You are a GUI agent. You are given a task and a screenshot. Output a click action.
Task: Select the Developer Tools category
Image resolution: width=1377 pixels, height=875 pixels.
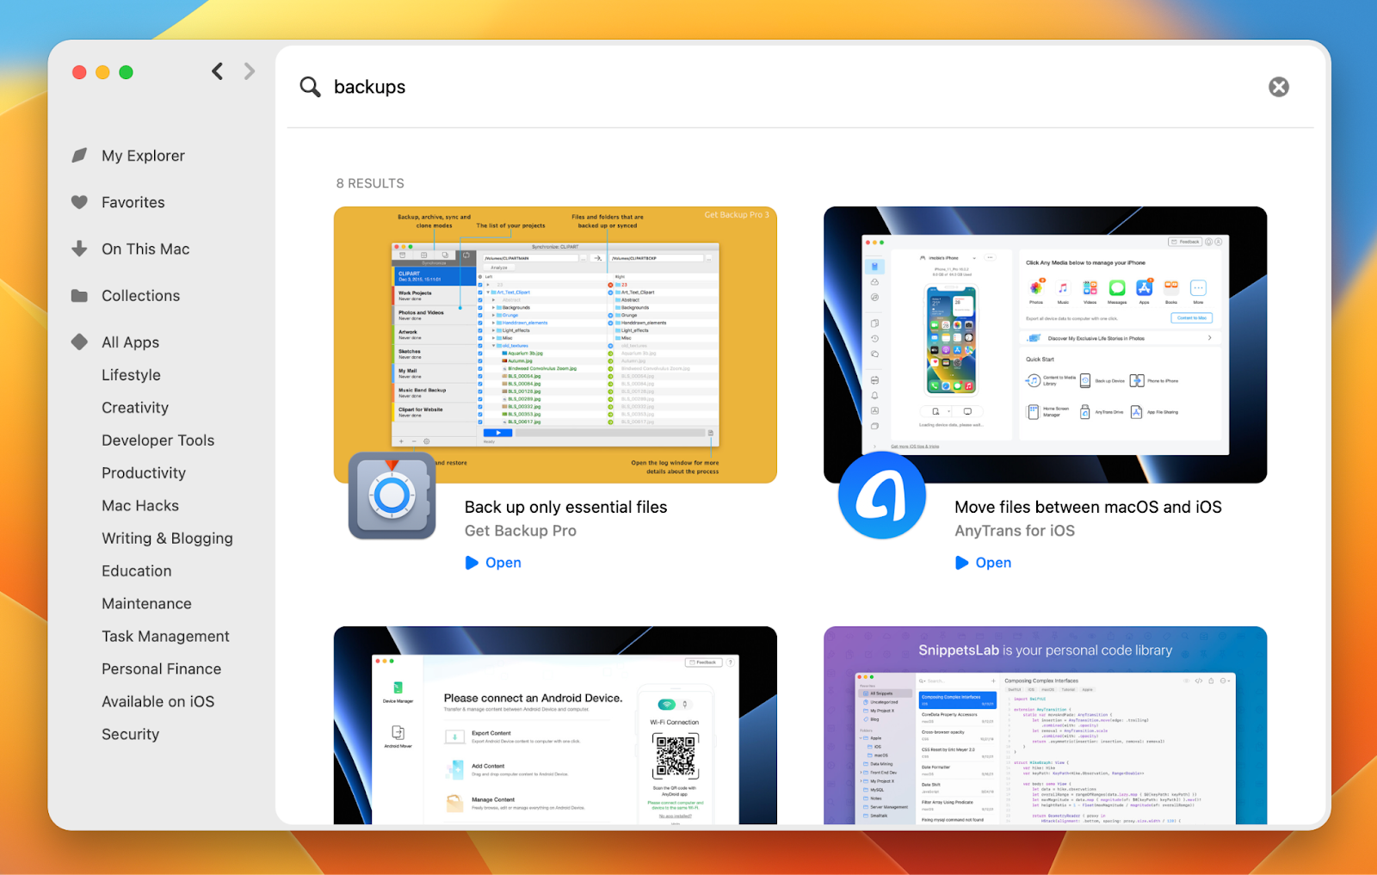(x=157, y=440)
